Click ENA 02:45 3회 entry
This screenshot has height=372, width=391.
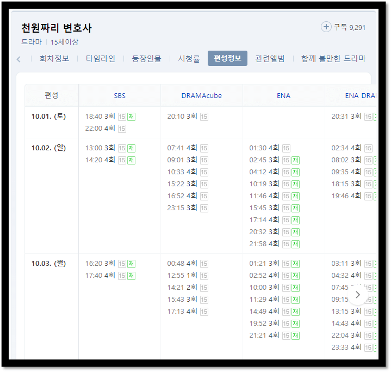point(274,160)
